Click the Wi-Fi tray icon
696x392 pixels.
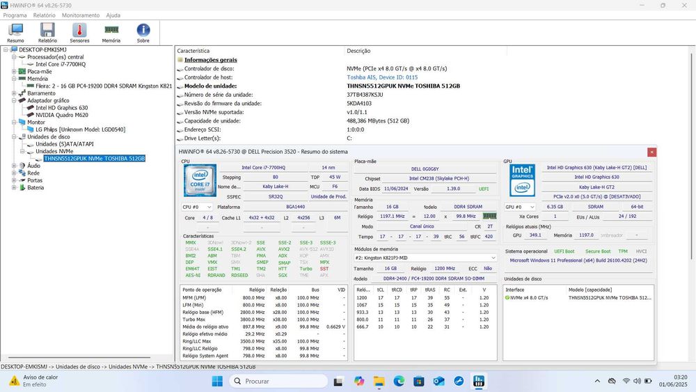pos(626,381)
